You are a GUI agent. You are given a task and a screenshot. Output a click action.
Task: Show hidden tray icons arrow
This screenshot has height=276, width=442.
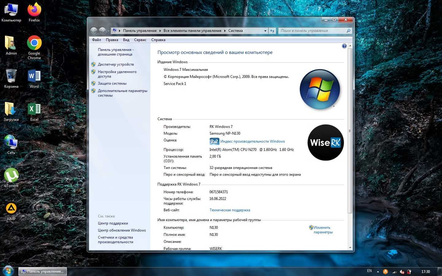click(378, 271)
